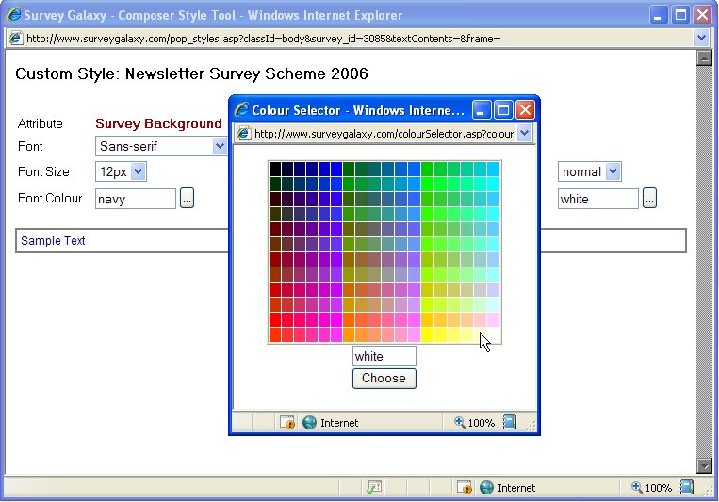Click the page icon after 100% in Colour Selector status bar

pyautogui.click(x=510, y=422)
